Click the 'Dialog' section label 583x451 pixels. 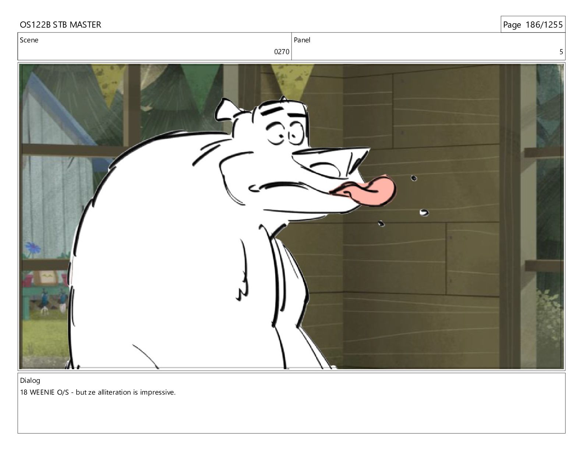30,381
